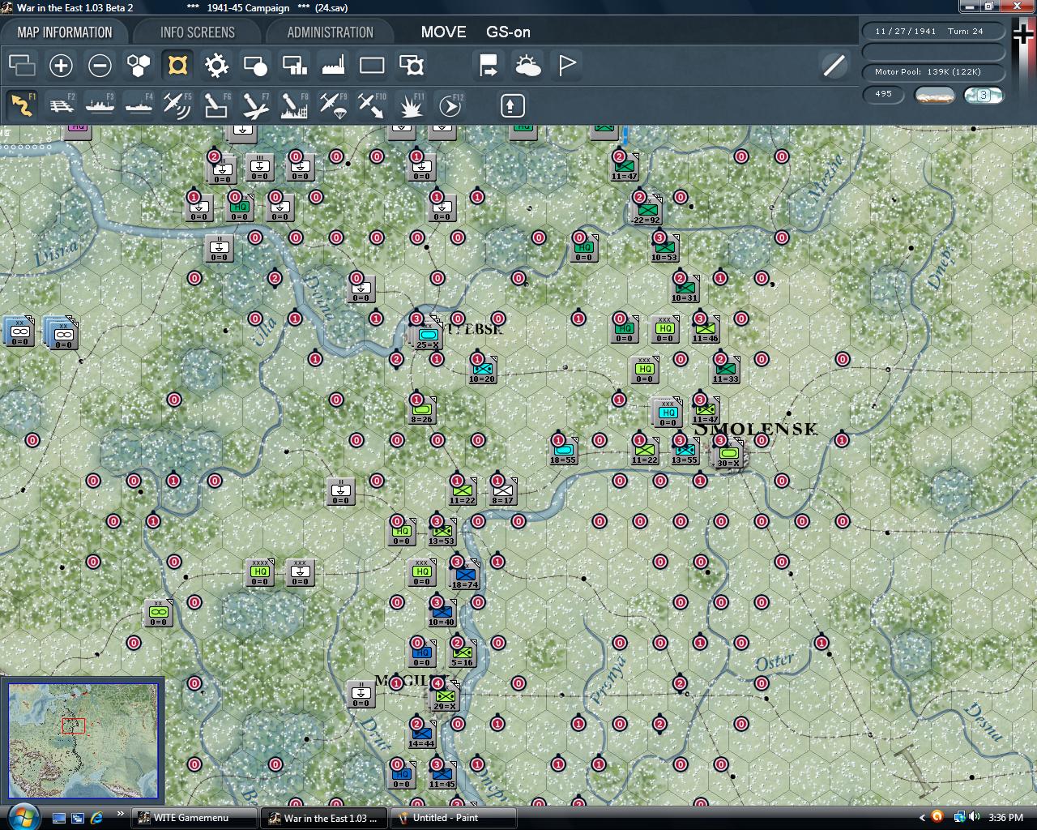Select the 10=31 unit counter
The height and width of the screenshot is (830, 1037).
685,289
